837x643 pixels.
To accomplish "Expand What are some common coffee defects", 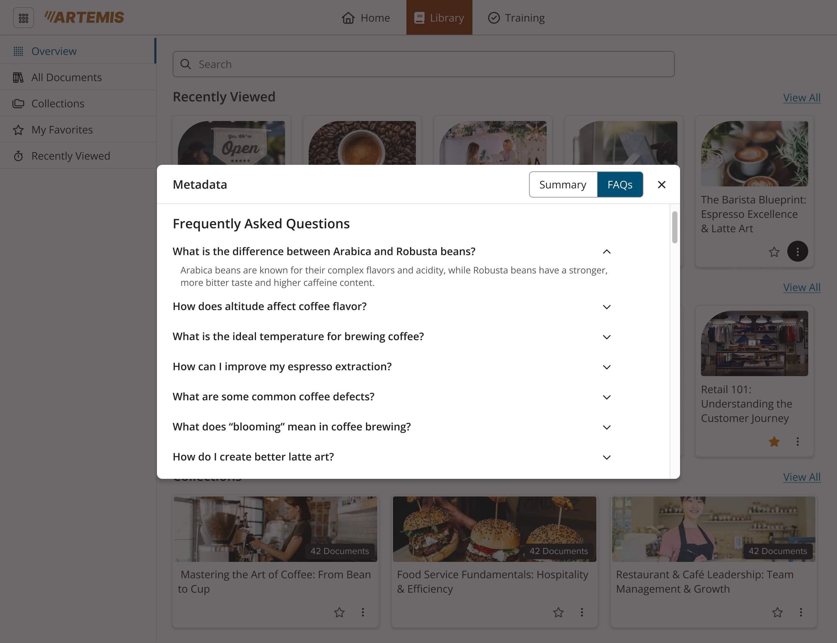I will 607,397.
